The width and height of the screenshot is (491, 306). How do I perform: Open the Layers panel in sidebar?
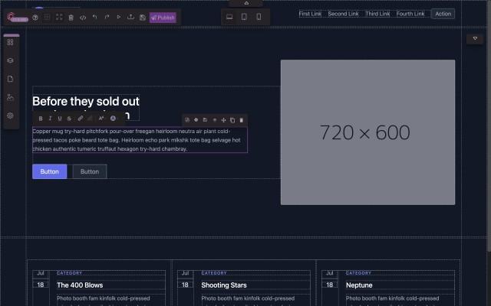click(x=10, y=60)
